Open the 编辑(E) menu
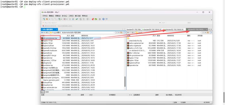225x105 pixels. [51, 16]
